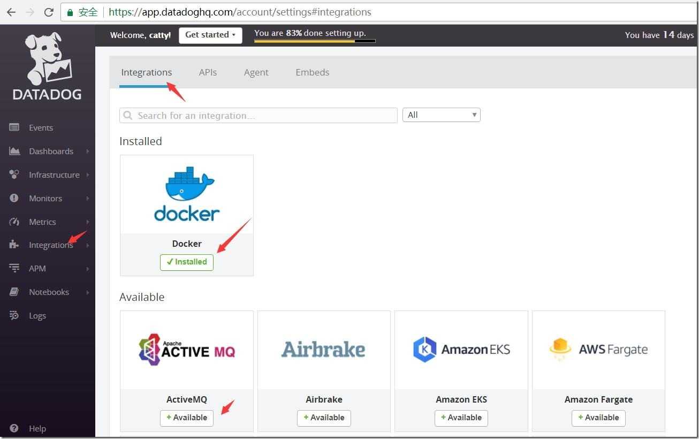This screenshot has width=699, height=439.
Task: Click the Metrics gauge icon
Action: point(14,222)
